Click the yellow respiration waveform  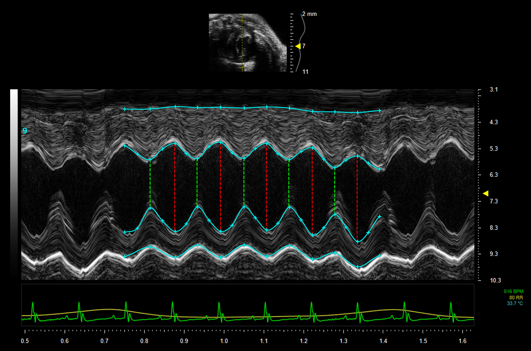pyautogui.click(x=248, y=314)
